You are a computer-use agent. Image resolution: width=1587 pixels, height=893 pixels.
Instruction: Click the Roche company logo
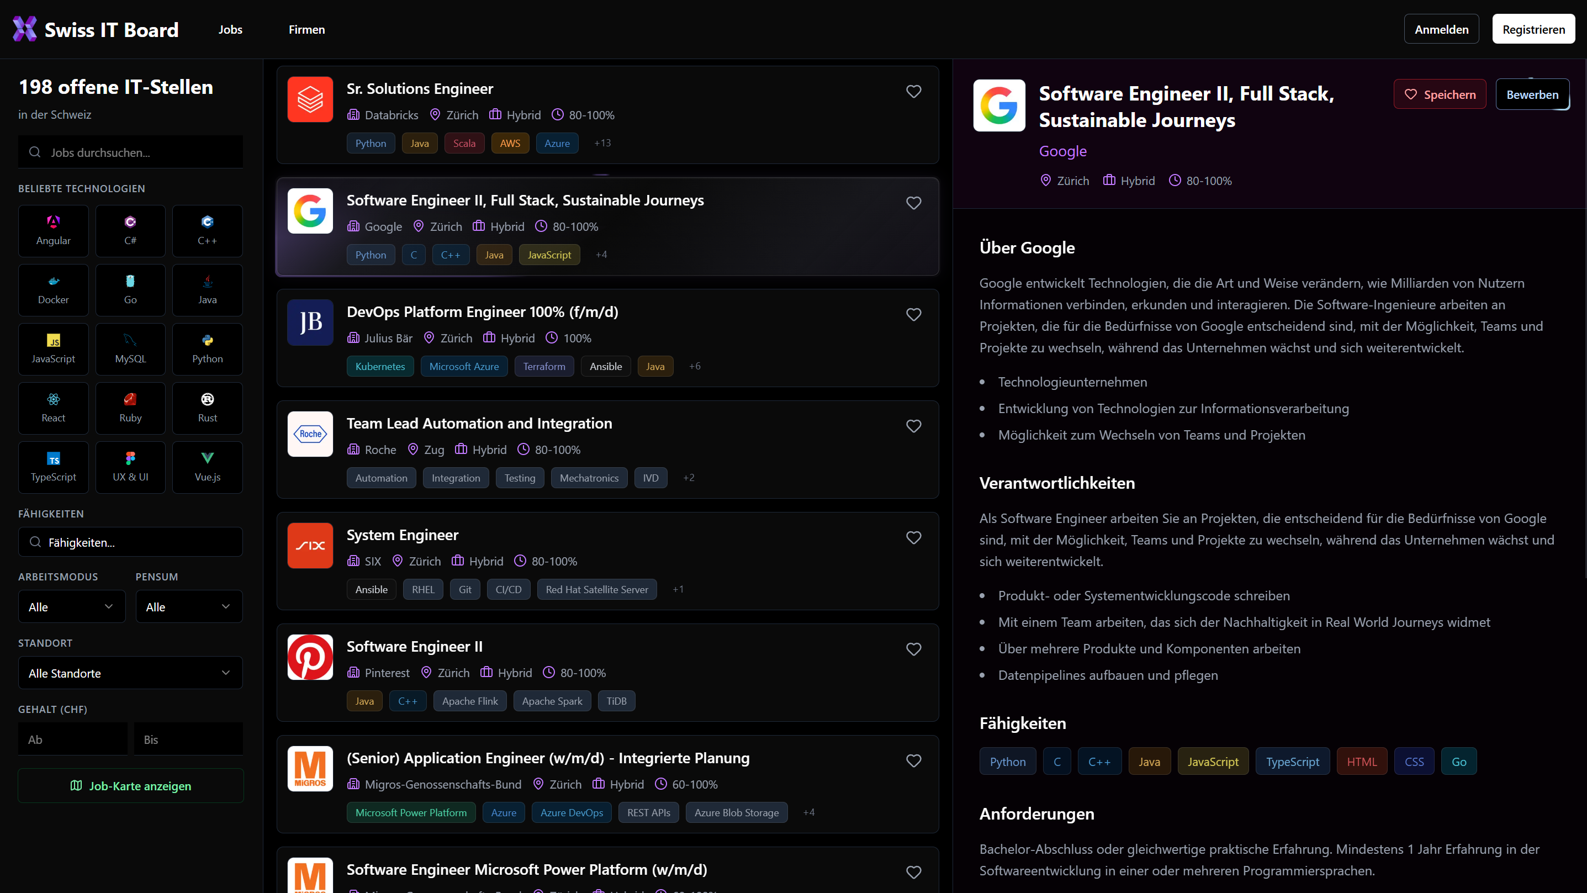pos(310,434)
